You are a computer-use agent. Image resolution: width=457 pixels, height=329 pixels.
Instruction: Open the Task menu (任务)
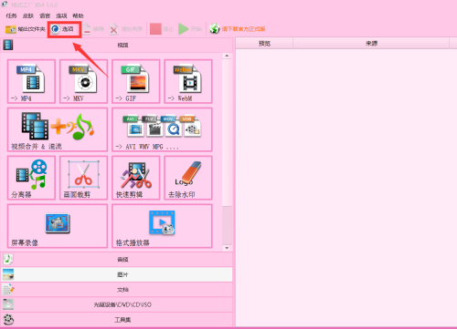point(11,15)
